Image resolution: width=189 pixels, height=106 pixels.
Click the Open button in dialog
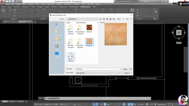(126, 69)
